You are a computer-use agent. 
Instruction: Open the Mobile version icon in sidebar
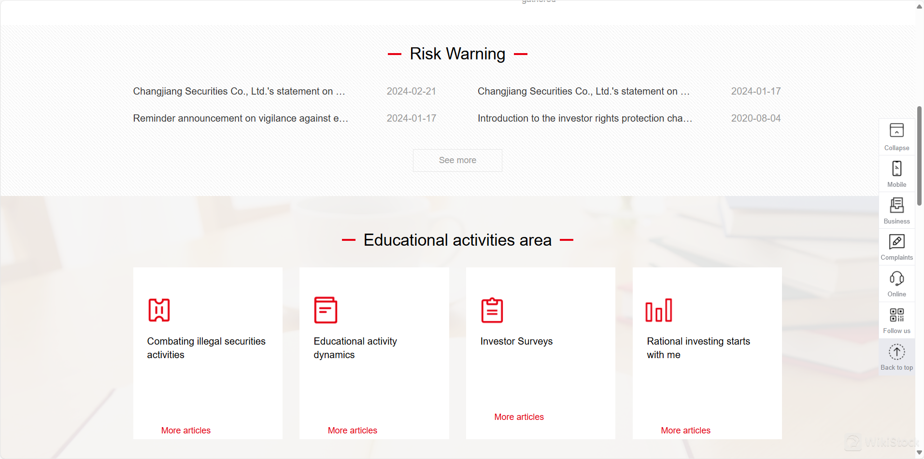tap(896, 172)
